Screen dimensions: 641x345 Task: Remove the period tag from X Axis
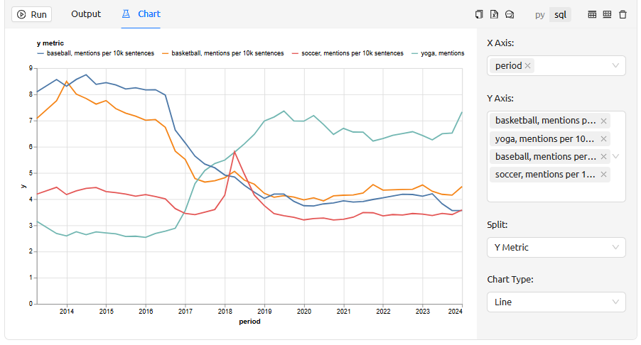tap(528, 66)
